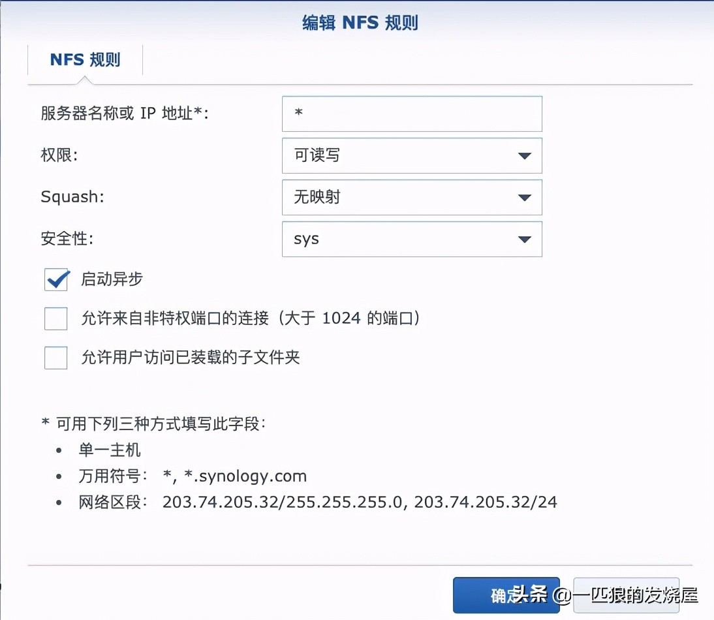Click the 确定 confirm button
Screen dimensions: 714x620
click(x=506, y=595)
